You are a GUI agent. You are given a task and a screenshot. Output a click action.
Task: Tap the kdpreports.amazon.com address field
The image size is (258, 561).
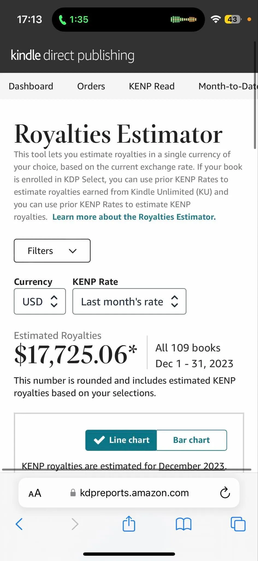click(129, 493)
